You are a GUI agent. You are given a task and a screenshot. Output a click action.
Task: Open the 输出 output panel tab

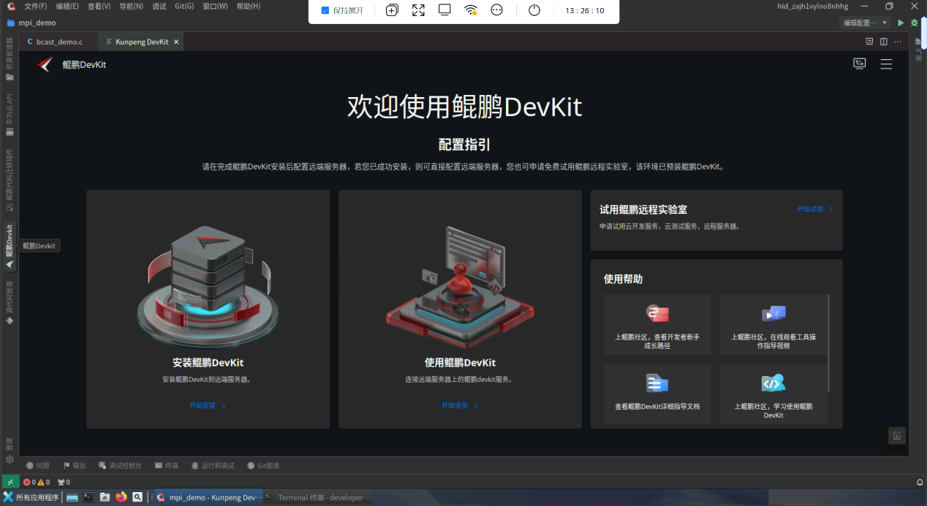point(75,465)
